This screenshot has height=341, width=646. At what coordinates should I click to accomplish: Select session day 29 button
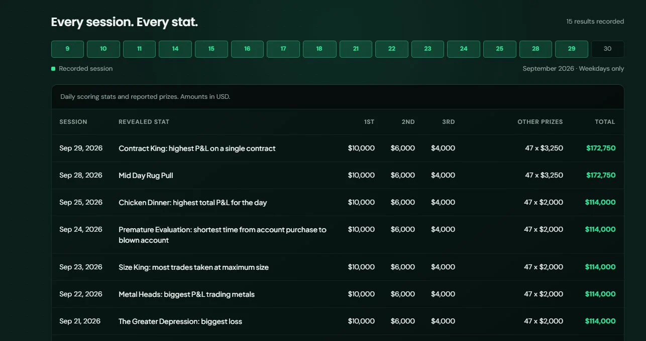pos(572,49)
